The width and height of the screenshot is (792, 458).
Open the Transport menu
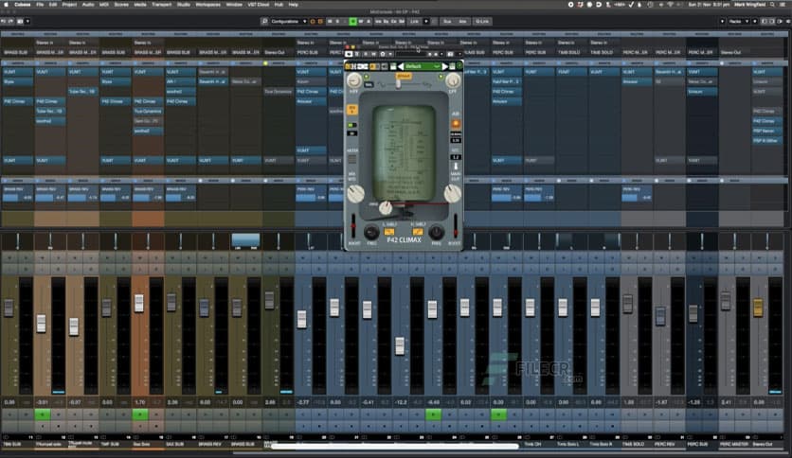pyautogui.click(x=162, y=5)
